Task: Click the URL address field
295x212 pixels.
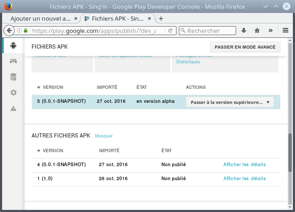Action: [94, 30]
